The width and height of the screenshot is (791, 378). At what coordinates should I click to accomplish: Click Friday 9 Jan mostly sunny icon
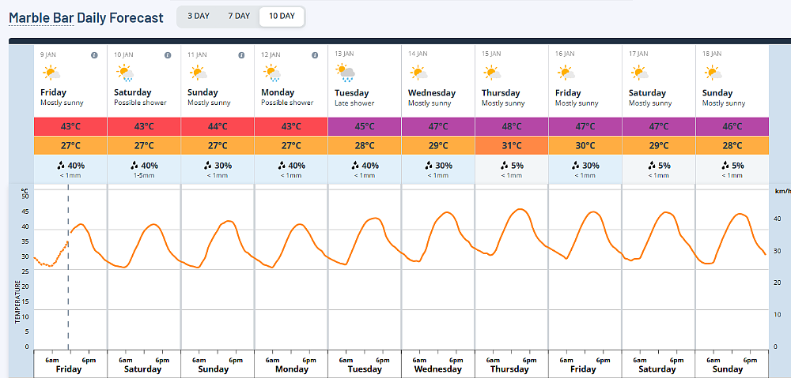tap(51, 73)
